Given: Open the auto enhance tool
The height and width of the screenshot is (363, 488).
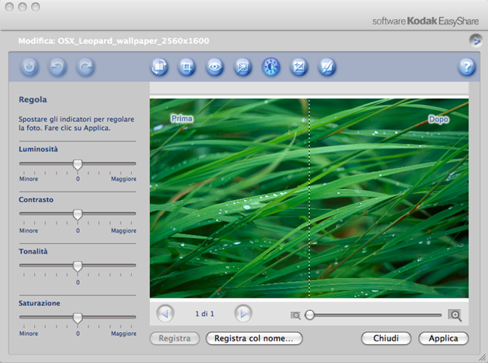Looking at the screenshot, I should (x=243, y=67).
